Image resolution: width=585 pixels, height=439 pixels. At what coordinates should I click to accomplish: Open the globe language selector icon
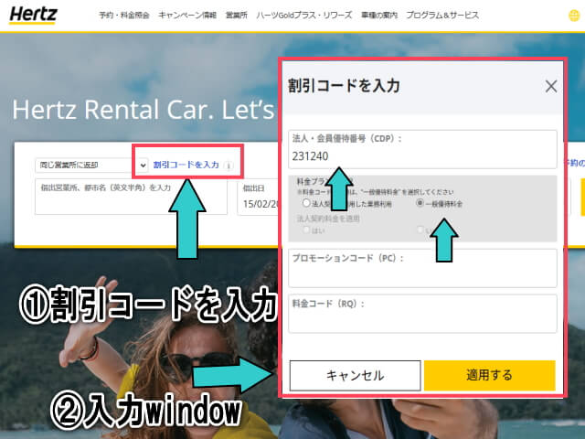[574, 16]
